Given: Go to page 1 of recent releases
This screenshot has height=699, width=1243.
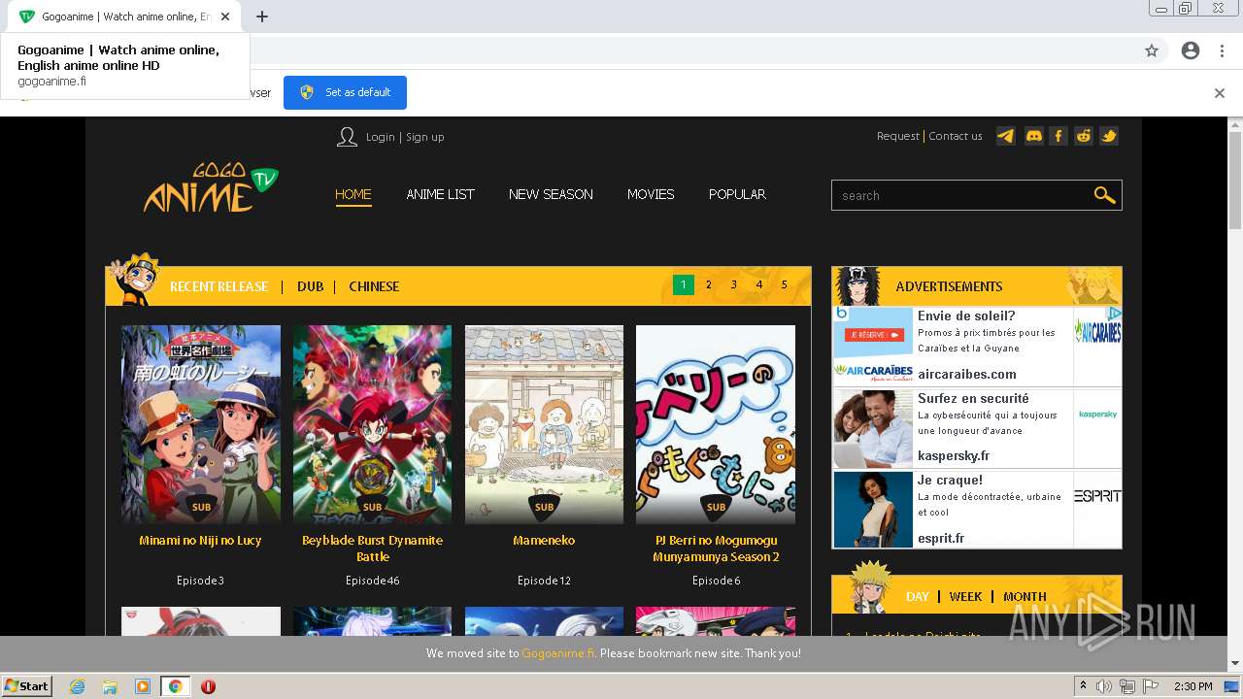Looking at the screenshot, I should pyautogui.click(x=684, y=284).
